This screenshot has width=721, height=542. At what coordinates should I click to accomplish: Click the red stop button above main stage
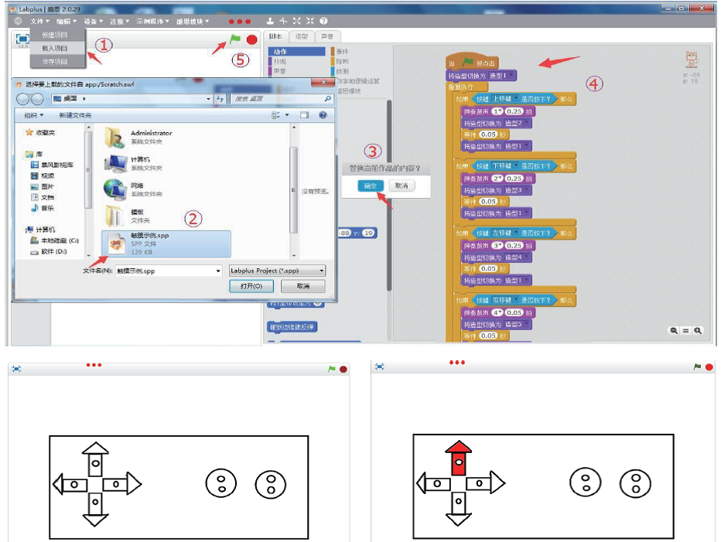251,40
